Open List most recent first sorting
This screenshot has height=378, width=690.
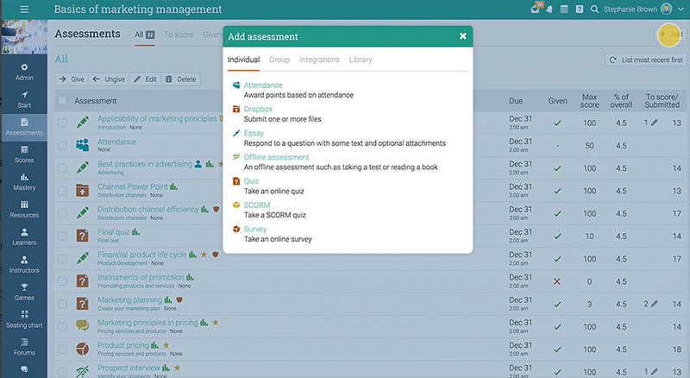click(645, 60)
